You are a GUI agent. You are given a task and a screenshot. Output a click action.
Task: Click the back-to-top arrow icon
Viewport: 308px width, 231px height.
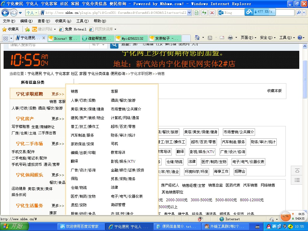pyautogui.click(x=297, y=171)
